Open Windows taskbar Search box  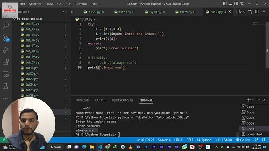(x=55, y=147)
